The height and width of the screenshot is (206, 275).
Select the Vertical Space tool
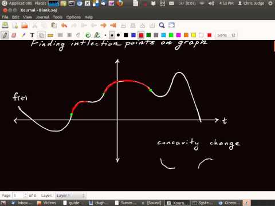click(69, 35)
